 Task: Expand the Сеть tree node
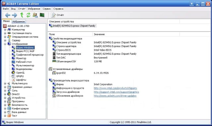5,91
